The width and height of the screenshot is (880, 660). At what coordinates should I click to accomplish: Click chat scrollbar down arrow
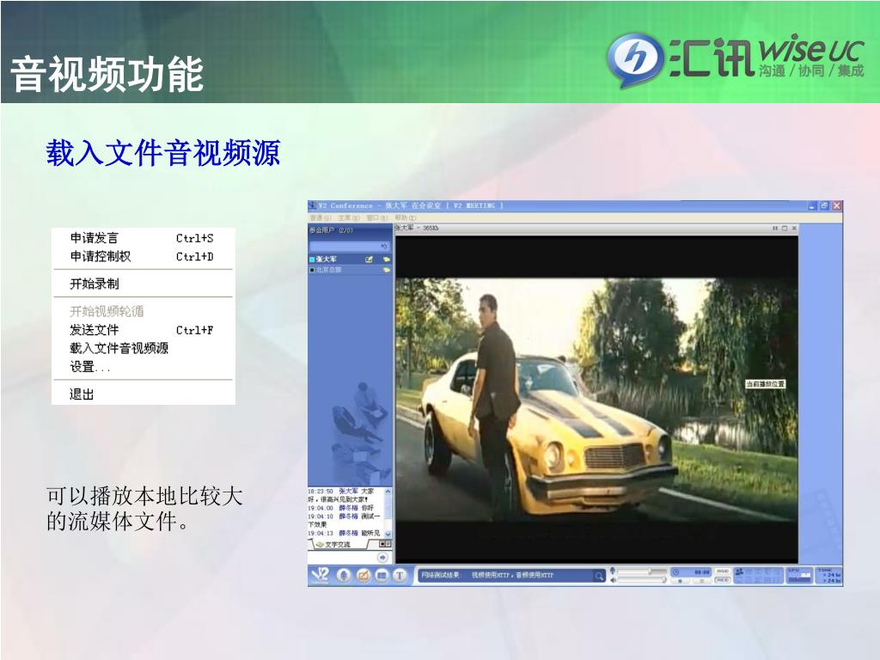point(388,534)
